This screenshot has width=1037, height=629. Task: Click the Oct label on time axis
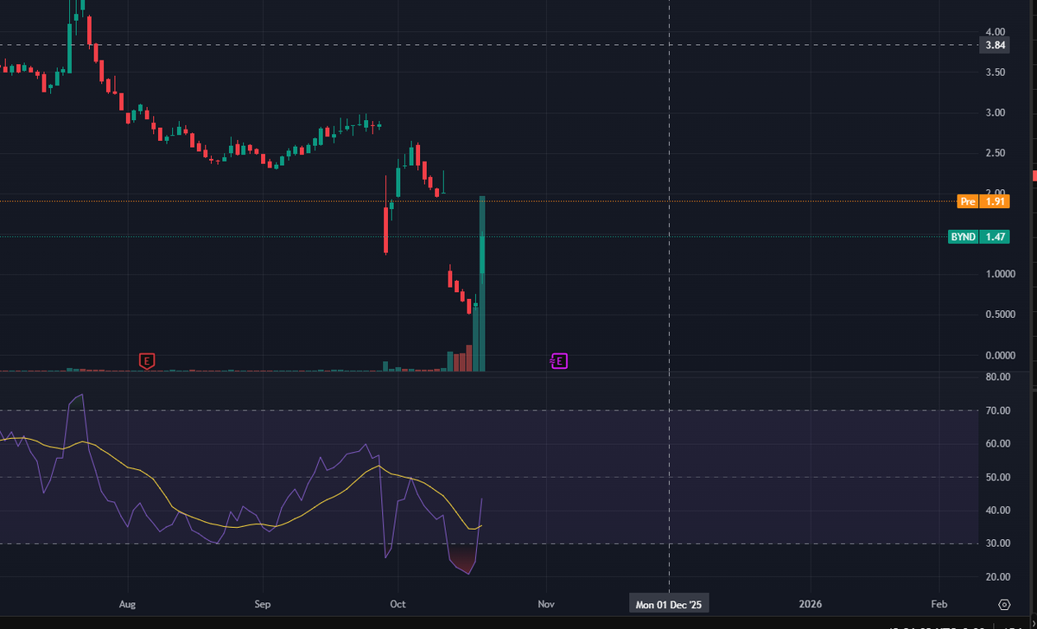pyautogui.click(x=398, y=604)
